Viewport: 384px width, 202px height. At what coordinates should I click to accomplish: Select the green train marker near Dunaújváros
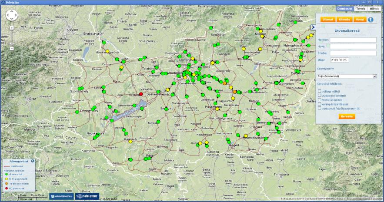(187, 96)
